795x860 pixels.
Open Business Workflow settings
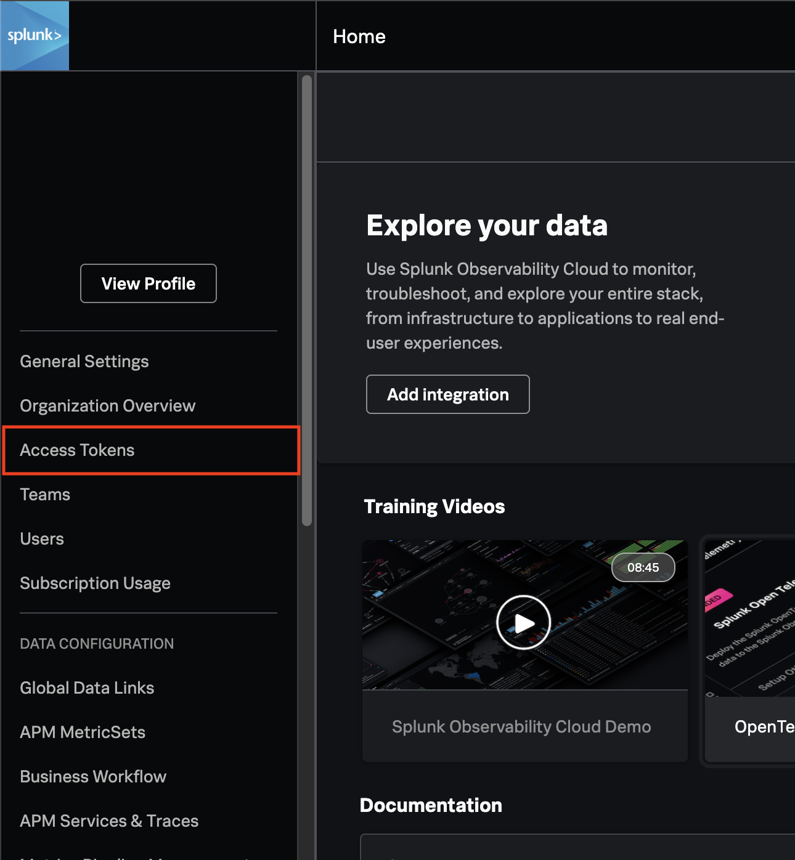[93, 776]
